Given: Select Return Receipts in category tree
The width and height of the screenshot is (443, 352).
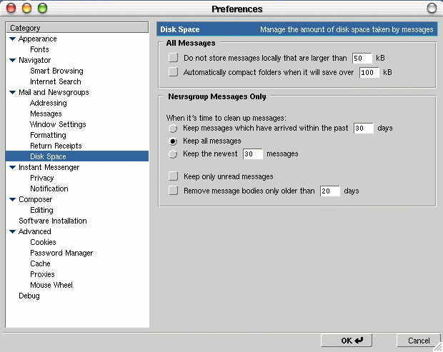Looking at the screenshot, I should 56,146.
